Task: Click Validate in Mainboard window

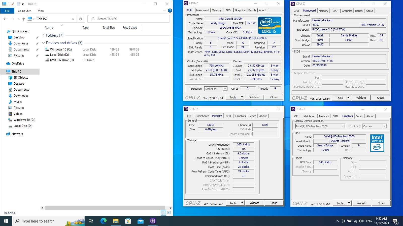Action: (361, 98)
